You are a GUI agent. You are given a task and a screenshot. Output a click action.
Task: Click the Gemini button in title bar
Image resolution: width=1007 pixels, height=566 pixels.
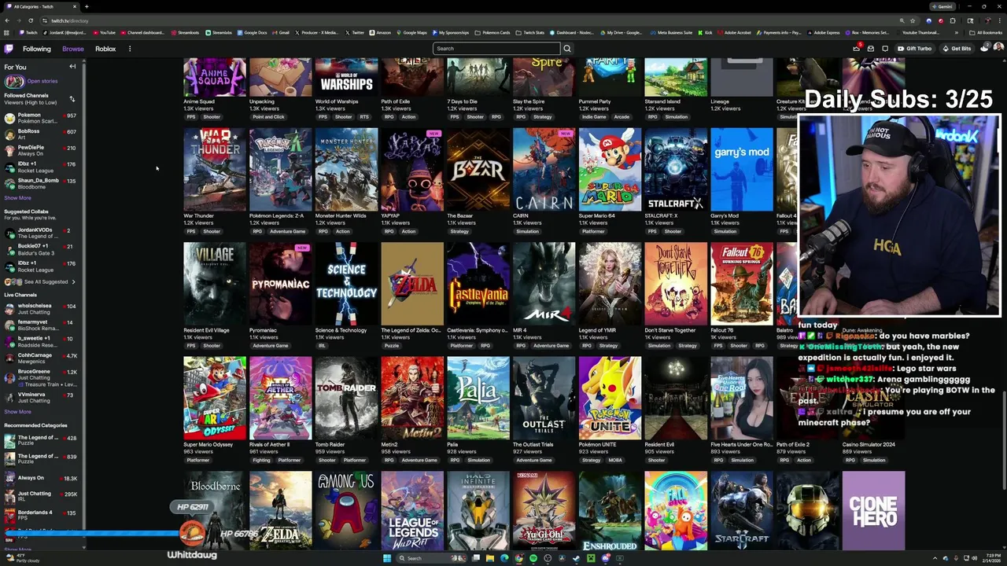click(942, 6)
